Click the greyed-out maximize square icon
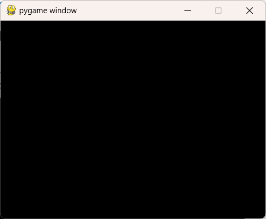The width and height of the screenshot is (266, 219). click(218, 11)
